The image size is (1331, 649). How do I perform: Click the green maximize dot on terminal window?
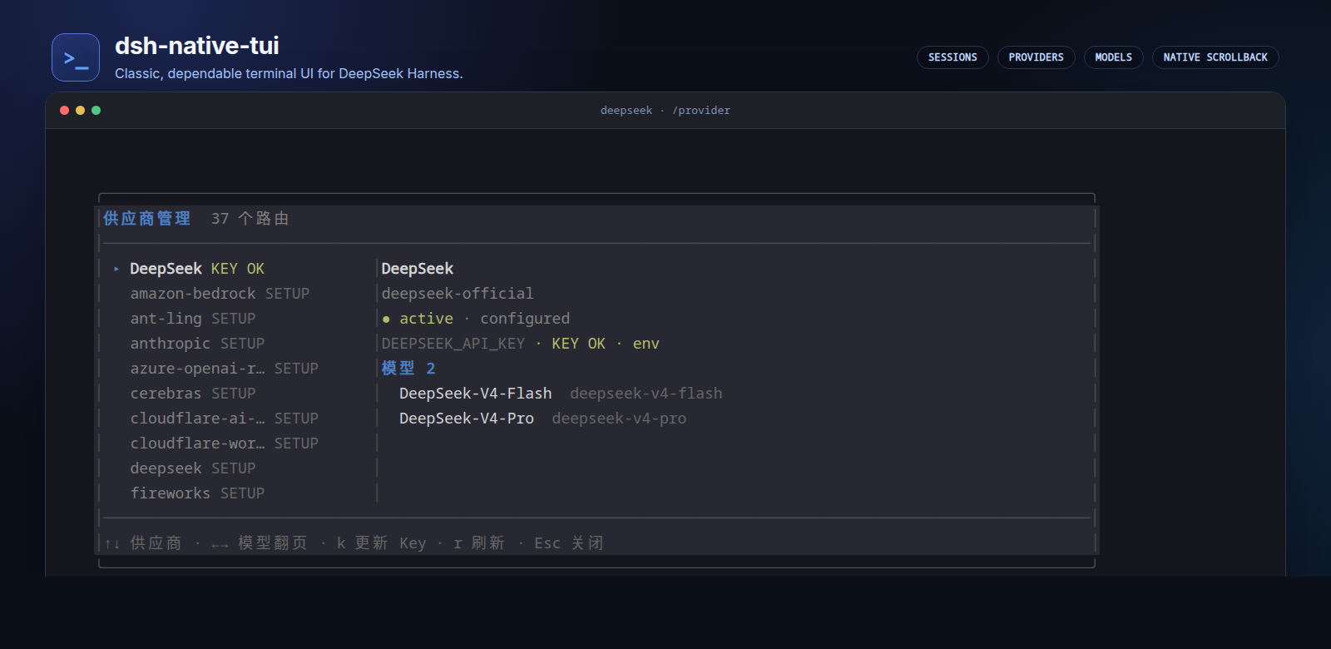tap(96, 110)
